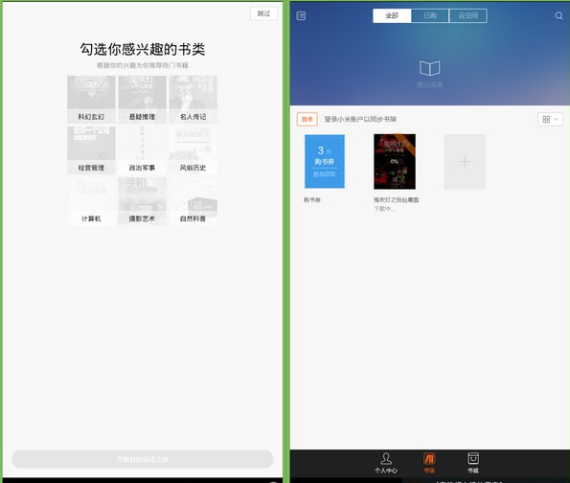Switch to the 全部 tab
Screen dimensions: 570x483
(392, 15)
